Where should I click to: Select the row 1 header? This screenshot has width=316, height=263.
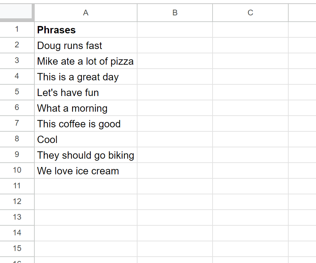(17, 29)
